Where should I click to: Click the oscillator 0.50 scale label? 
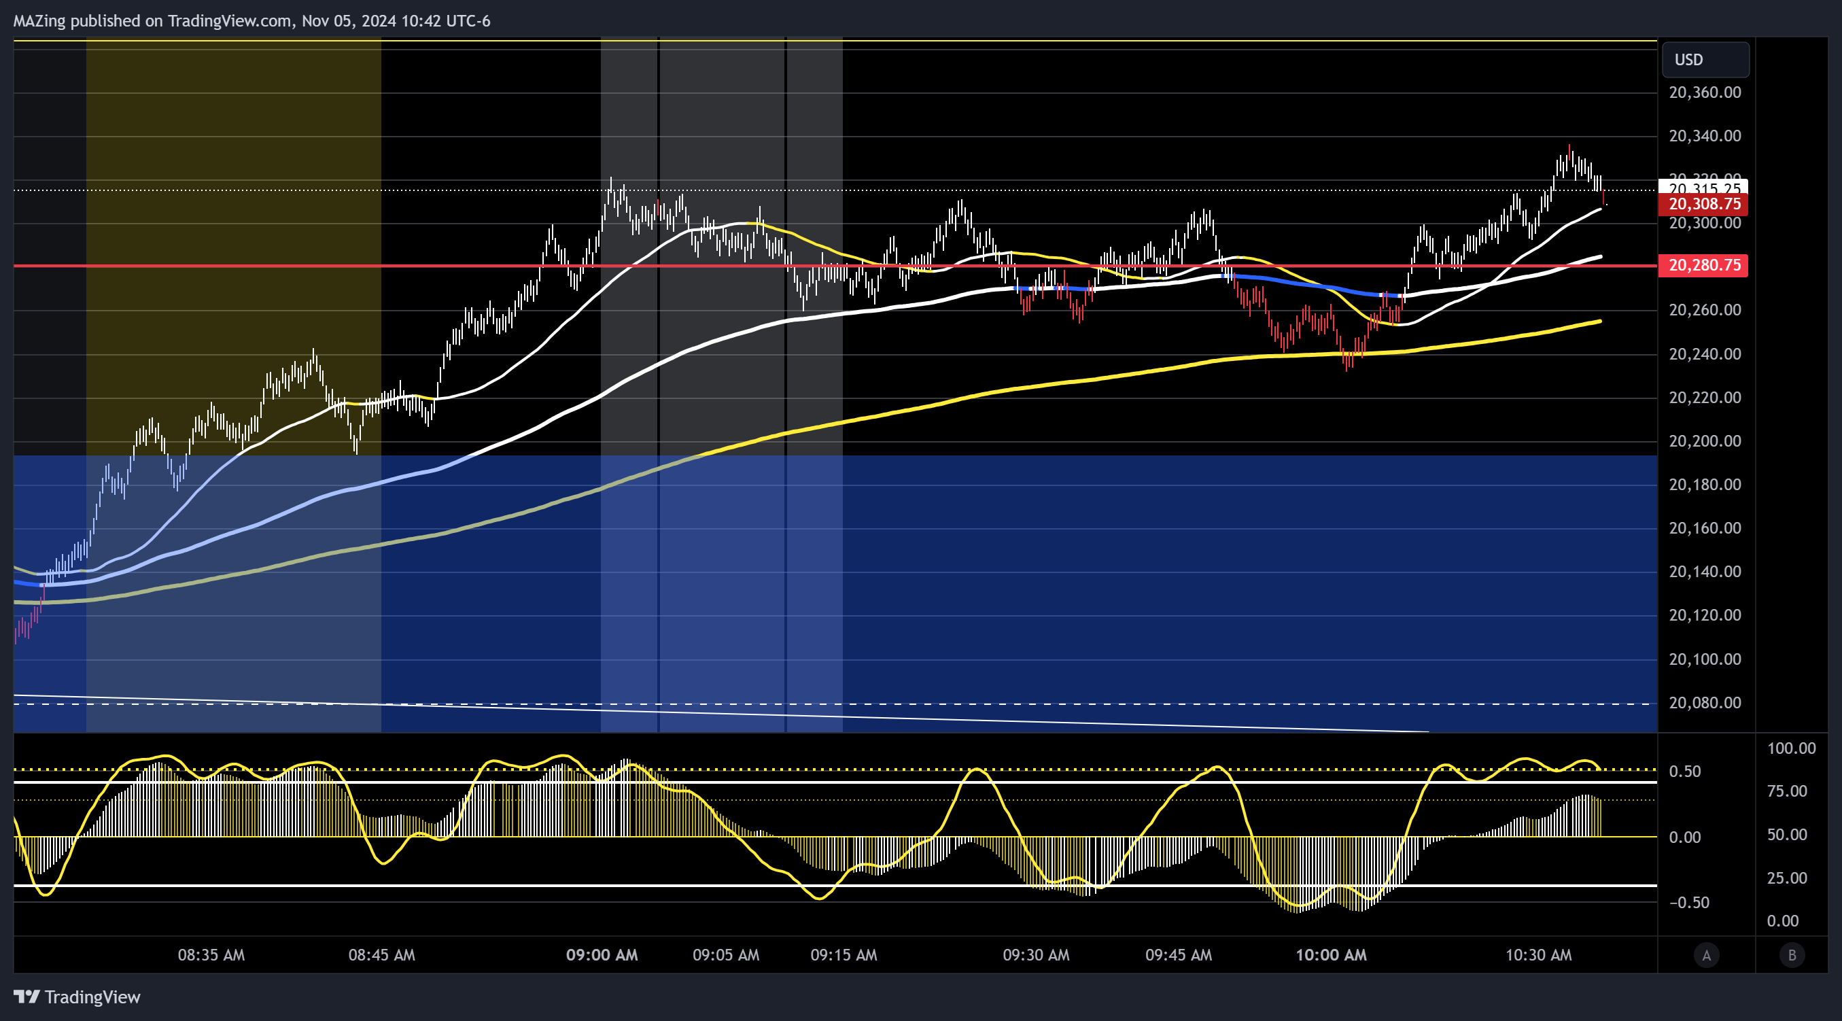[1685, 772]
